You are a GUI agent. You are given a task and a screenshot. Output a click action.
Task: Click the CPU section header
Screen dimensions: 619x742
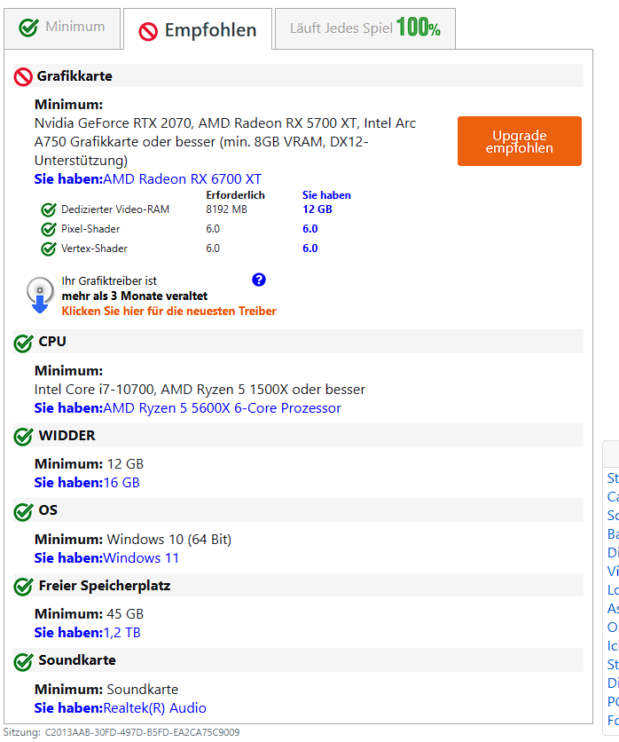point(298,341)
